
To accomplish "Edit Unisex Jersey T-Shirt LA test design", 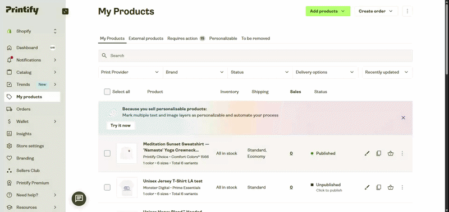I will (367, 187).
